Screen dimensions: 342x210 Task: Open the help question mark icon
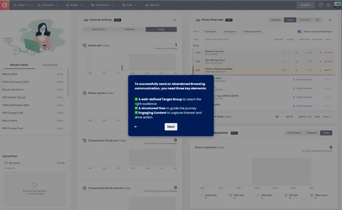click(321, 5)
